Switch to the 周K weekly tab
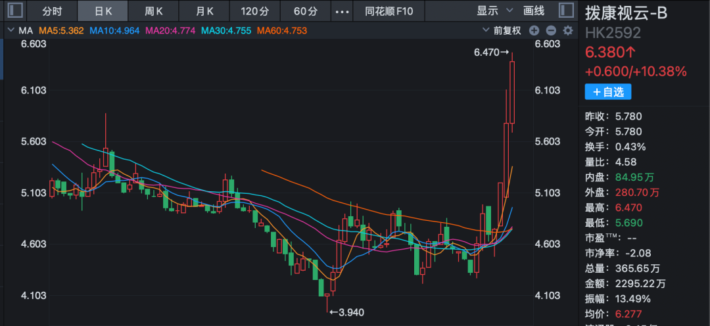This screenshot has width=710, height=326. click(154, 11)
